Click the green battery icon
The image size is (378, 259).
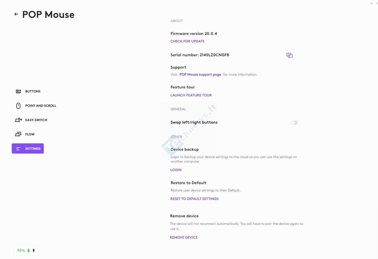point(29,250)
